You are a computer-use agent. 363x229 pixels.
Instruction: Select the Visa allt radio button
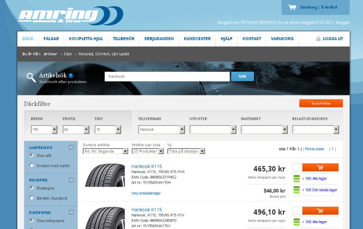click(32, 155)
